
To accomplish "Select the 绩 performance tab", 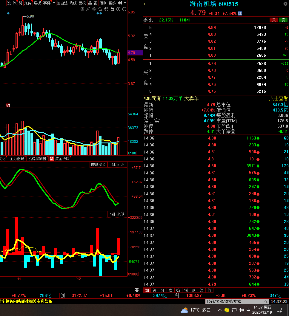I will click(202, 290).
